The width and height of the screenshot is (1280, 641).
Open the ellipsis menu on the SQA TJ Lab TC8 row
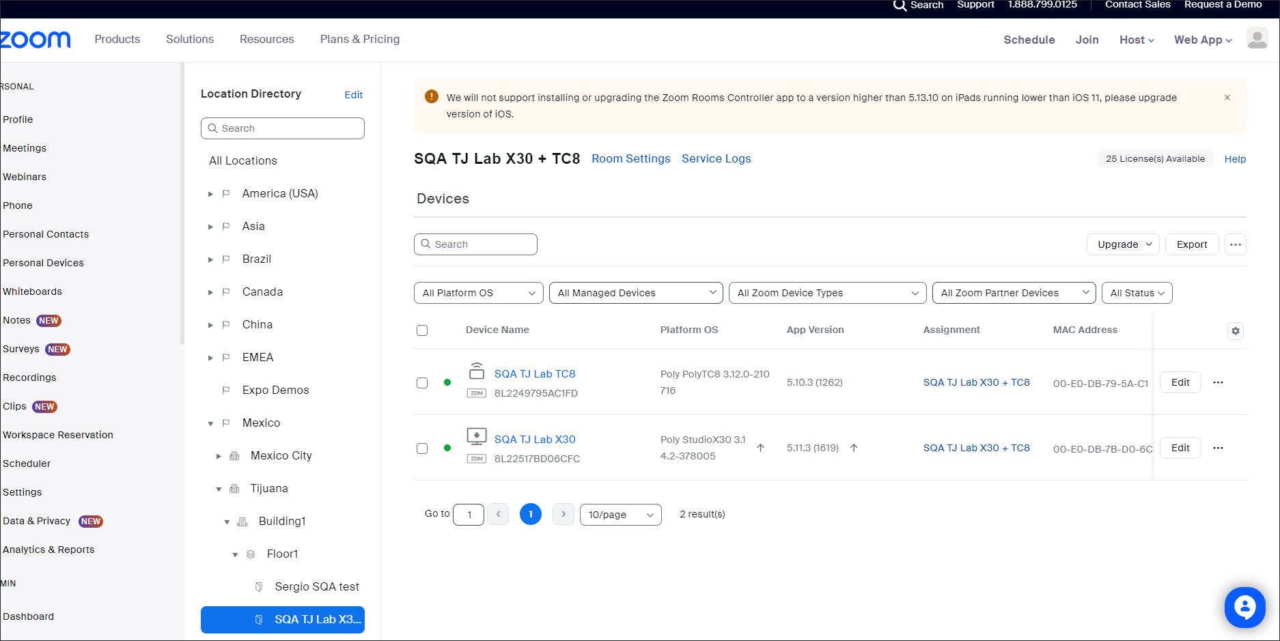coord(1219,382)
